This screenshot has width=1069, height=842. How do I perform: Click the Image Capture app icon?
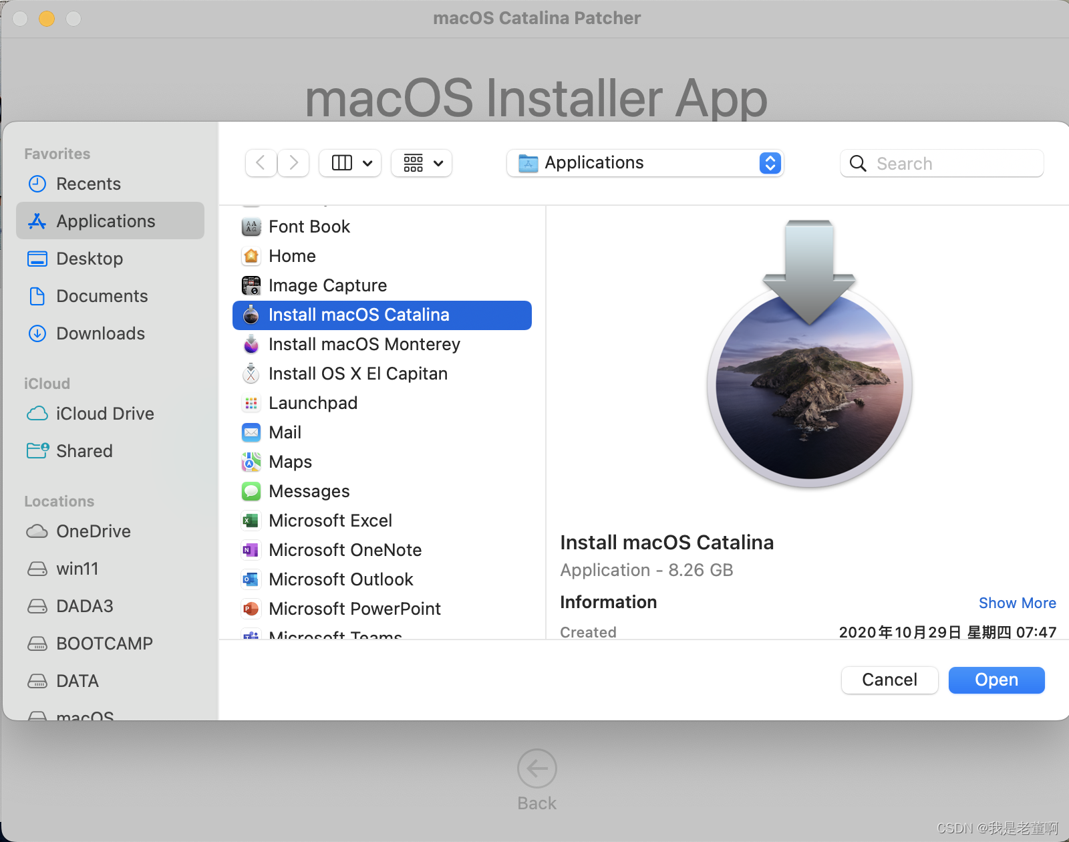251,285
